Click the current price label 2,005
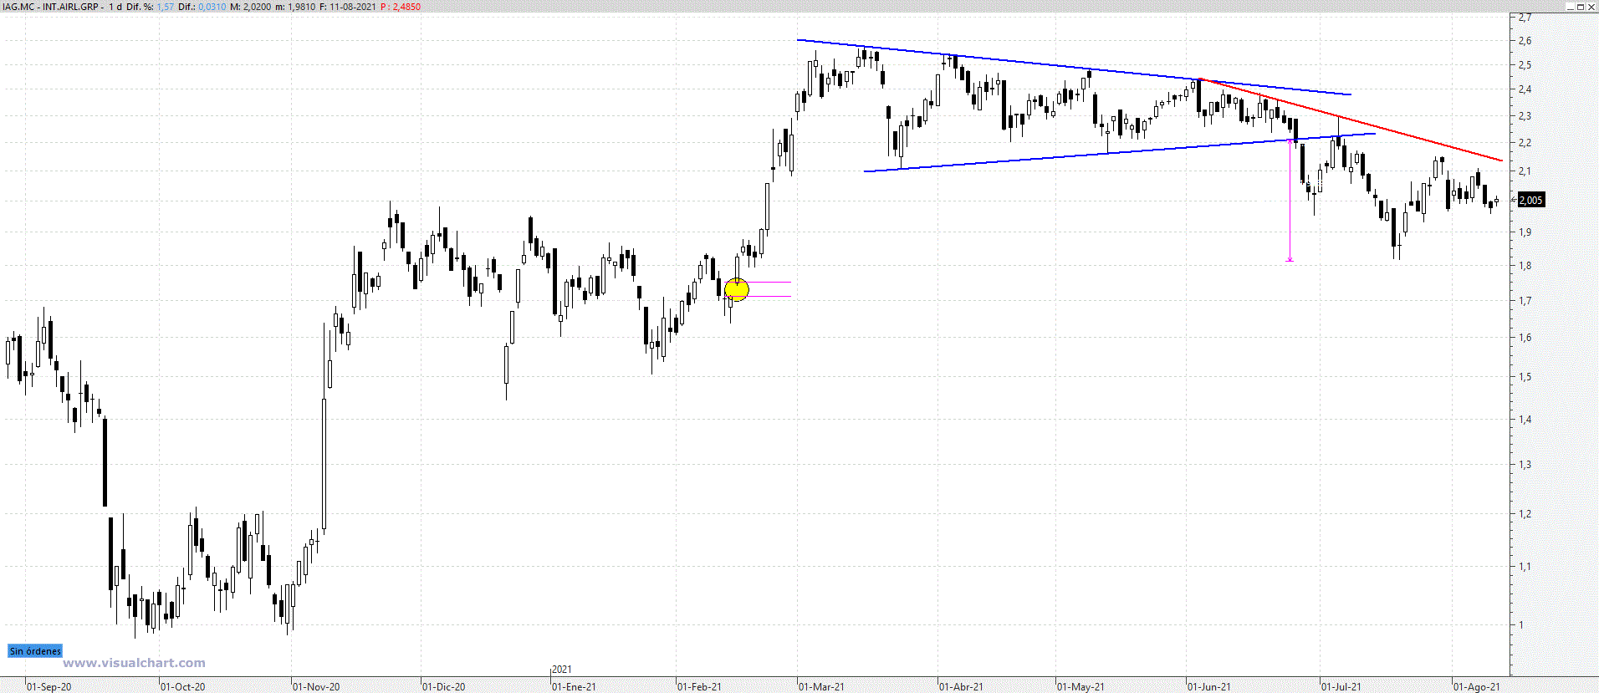 point(1530,200)
